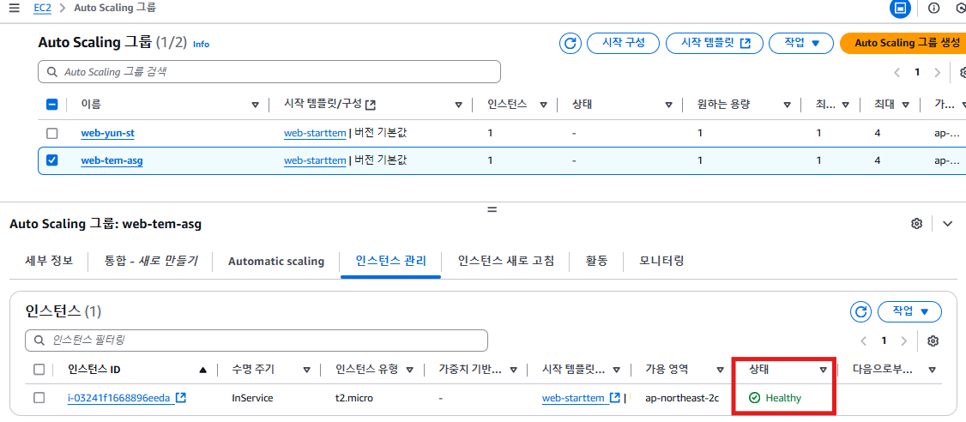Sort groups by 시작 템플릿/구성 column
966x422 pixels.
coord(458,105)
